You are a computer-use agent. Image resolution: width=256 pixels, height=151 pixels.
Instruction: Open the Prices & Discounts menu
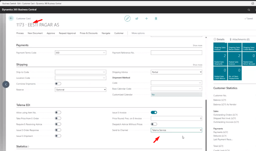(x=89, y=33)
